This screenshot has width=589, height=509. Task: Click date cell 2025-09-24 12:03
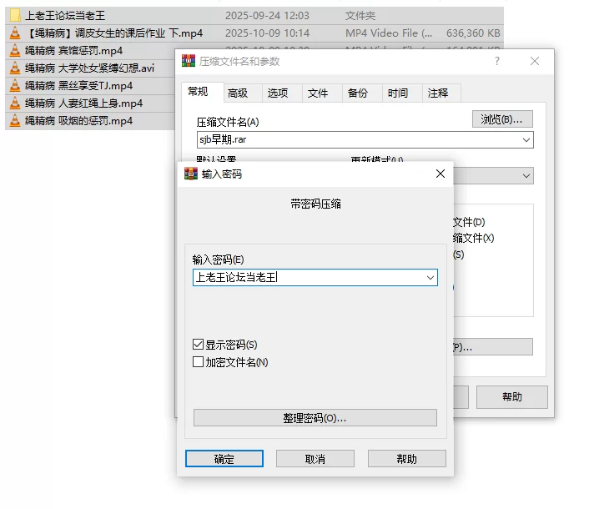pos(267,15)
